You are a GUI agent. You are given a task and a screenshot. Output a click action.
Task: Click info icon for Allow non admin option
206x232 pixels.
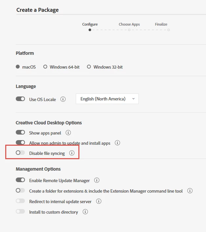117,143
